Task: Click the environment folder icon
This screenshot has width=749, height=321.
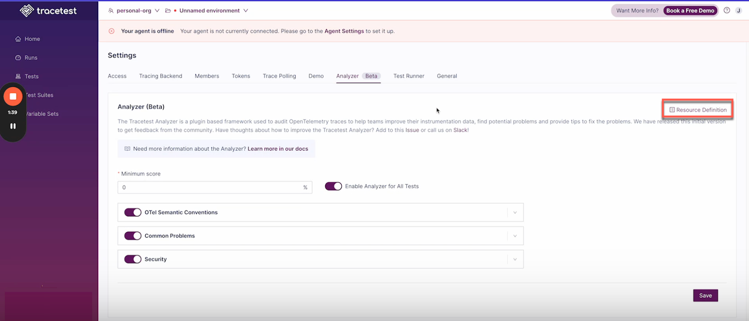Action: point(168,10)
